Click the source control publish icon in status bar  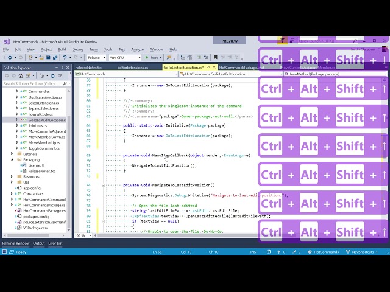click(x=269, y=252)
